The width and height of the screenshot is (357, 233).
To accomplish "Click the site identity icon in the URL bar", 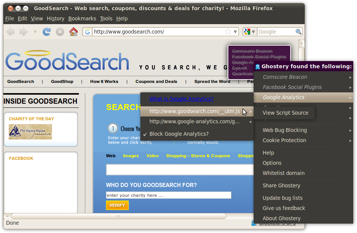I will (88, 32).
